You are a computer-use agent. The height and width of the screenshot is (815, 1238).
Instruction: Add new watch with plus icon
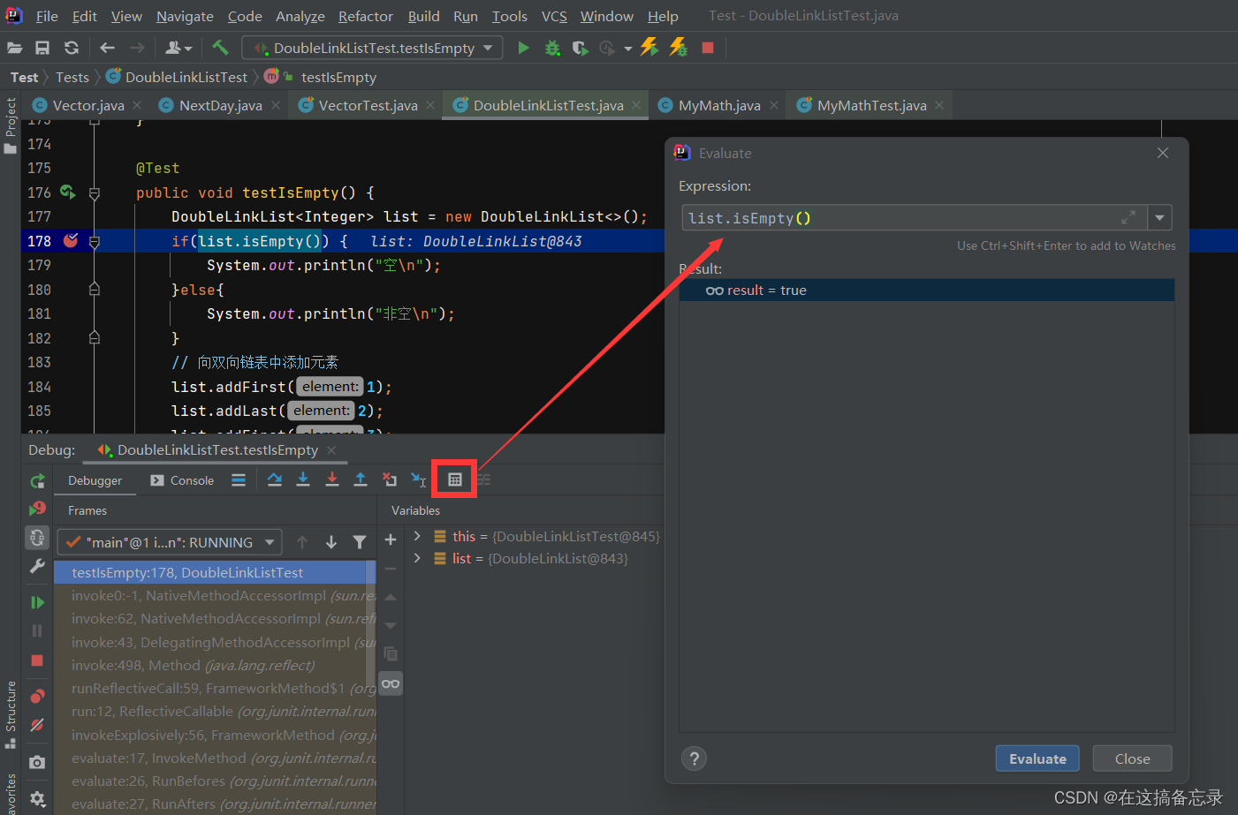pos(391,540)
